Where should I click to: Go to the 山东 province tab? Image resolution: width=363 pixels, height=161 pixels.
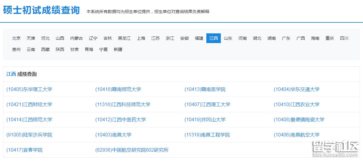coord(228,38)
